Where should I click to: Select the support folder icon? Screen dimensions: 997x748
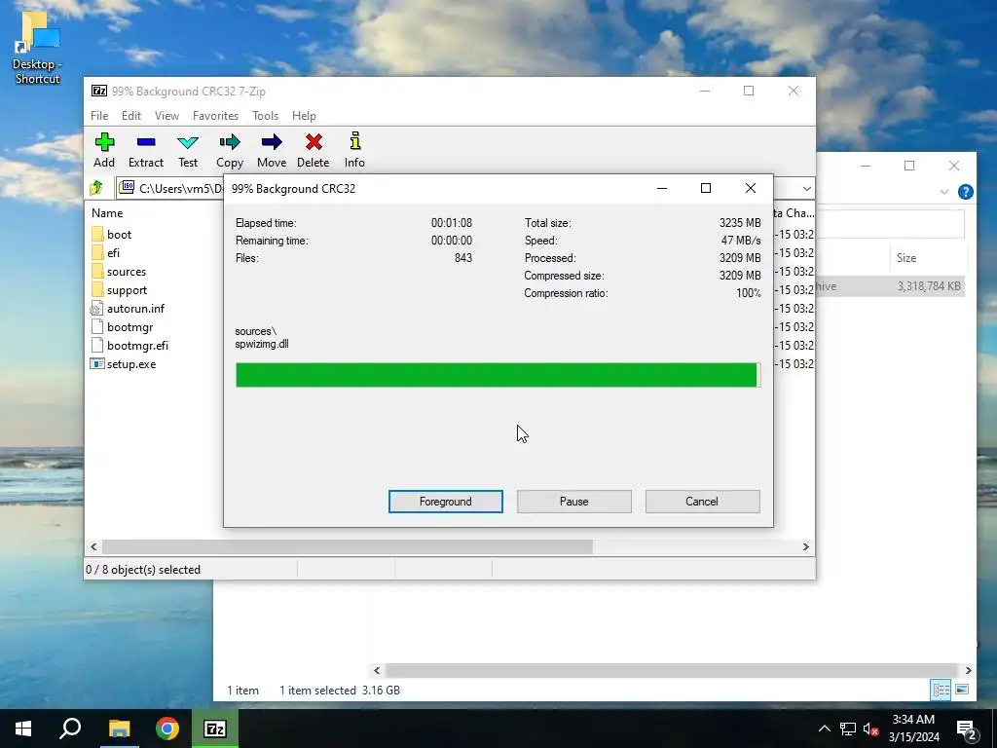pyautogui.click(x=97, y=290)
